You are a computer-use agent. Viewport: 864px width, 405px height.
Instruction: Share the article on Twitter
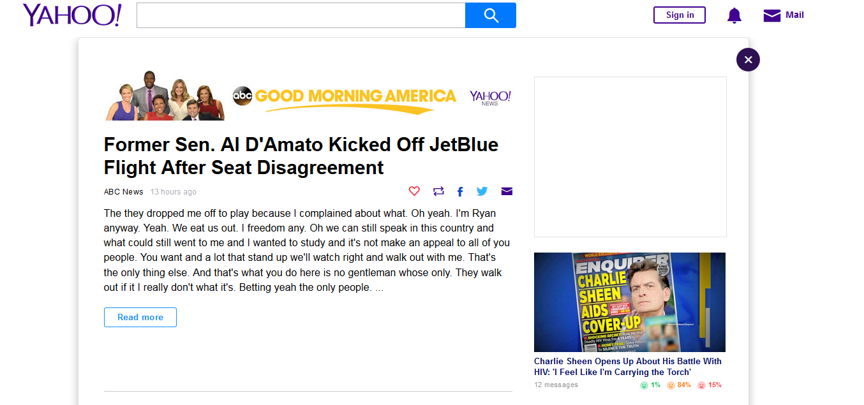point(482,191)
